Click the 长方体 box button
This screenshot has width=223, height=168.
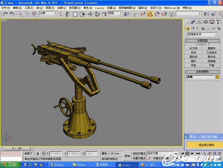pyautogui.click(x=193, y=49)
